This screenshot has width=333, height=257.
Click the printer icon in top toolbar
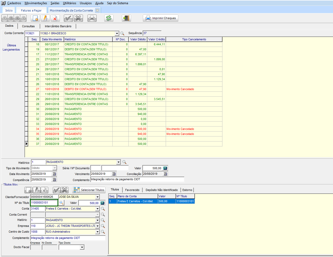(92, 18)
